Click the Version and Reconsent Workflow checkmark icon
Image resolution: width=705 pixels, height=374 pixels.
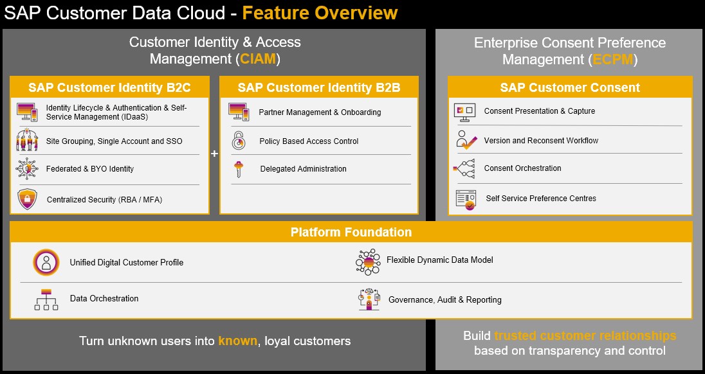(x=466, y=140)
